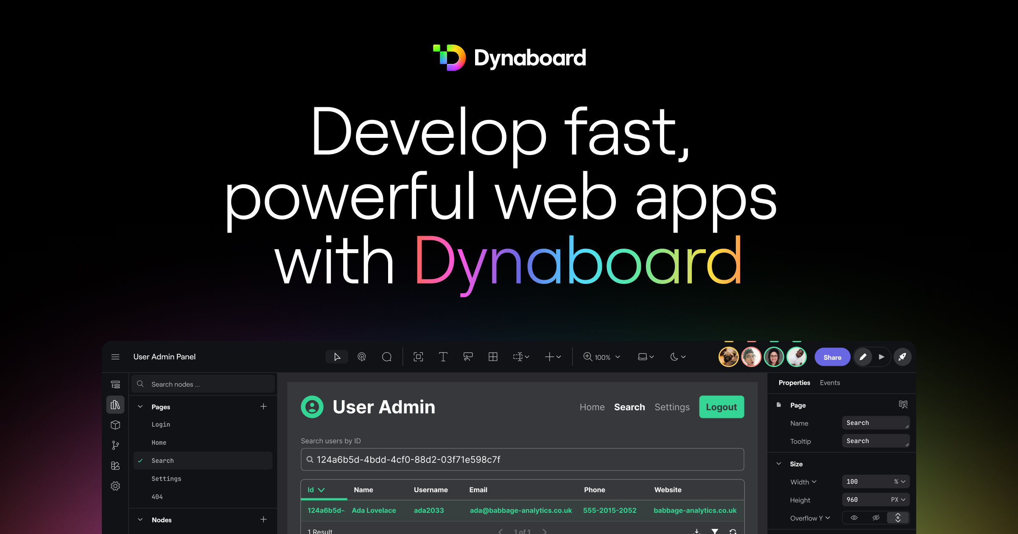The height and width of the screenshot is (534, 1018).
Task: Click Home in the User Admin navigation
Action: [x=592, y=407]
